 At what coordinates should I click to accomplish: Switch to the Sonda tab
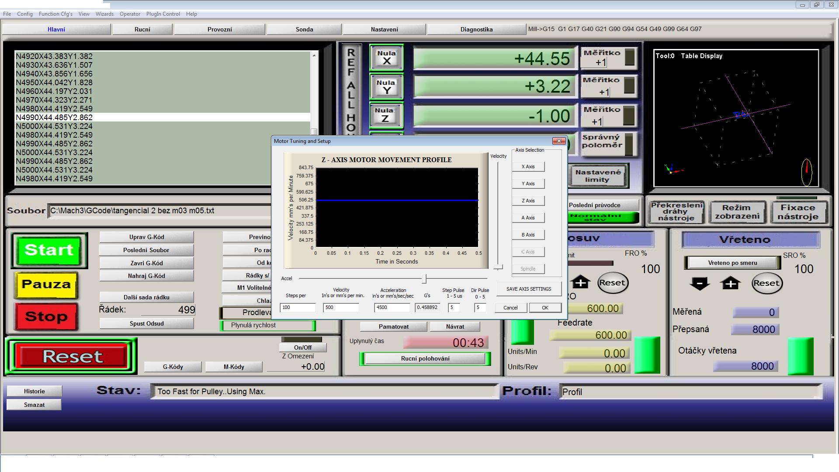[304, 29]
